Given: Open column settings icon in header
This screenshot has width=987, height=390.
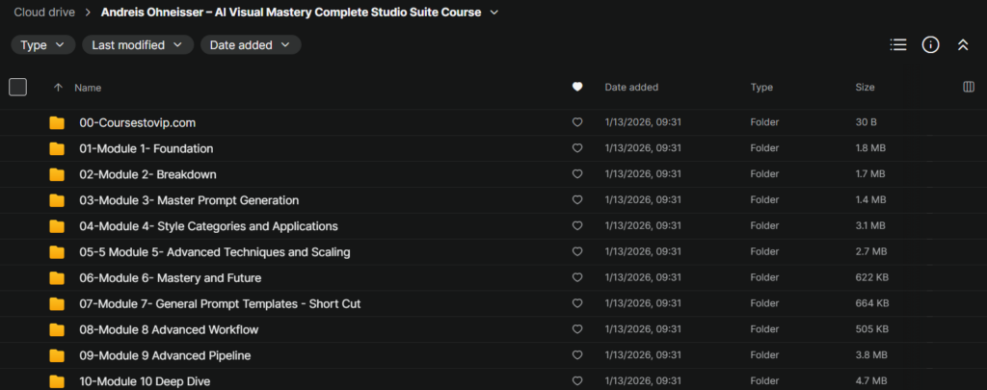Looking at the screenshot, I should pyautogui.click(x=969, y=87).
